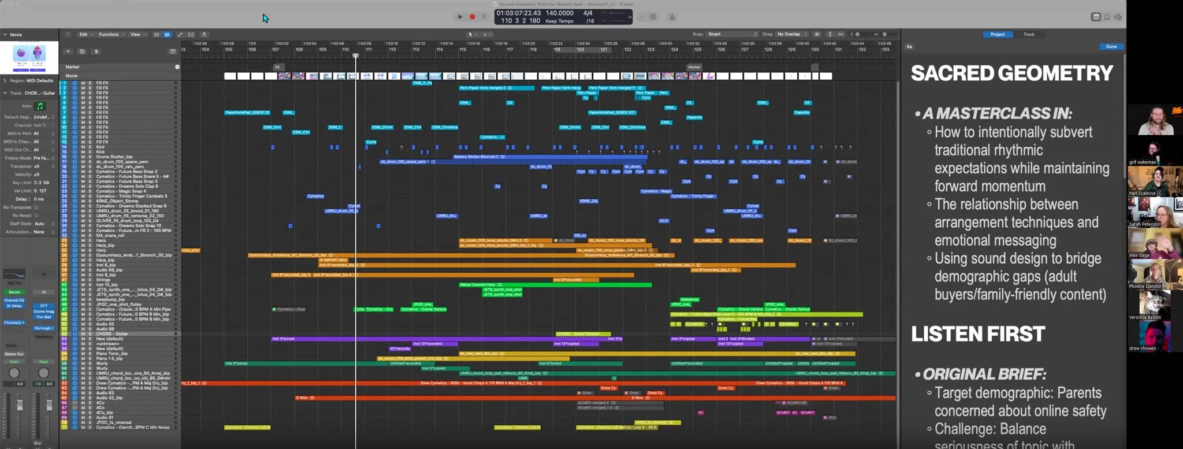Open The Wall plugin slot
This screenshot has width=1183, height=449.
43,317
